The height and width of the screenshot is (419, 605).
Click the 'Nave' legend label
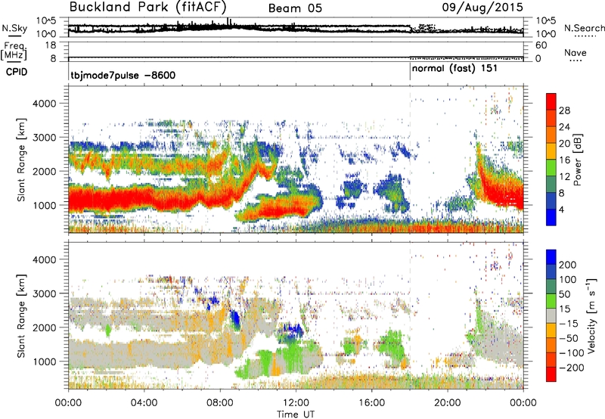[576, 53]
